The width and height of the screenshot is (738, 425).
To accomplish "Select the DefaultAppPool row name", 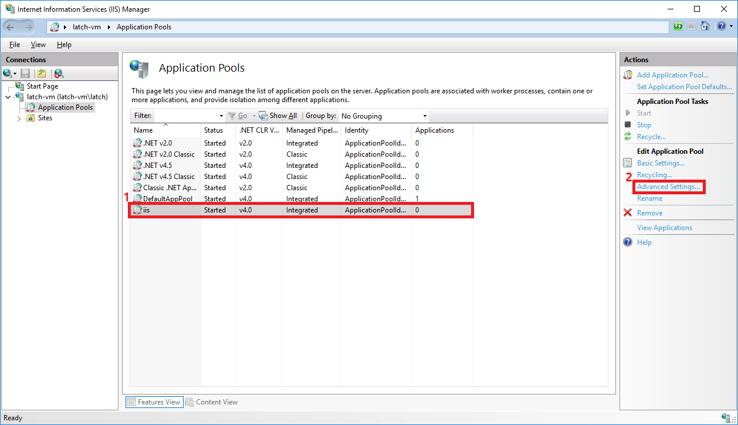I will (x=168, y=199).
